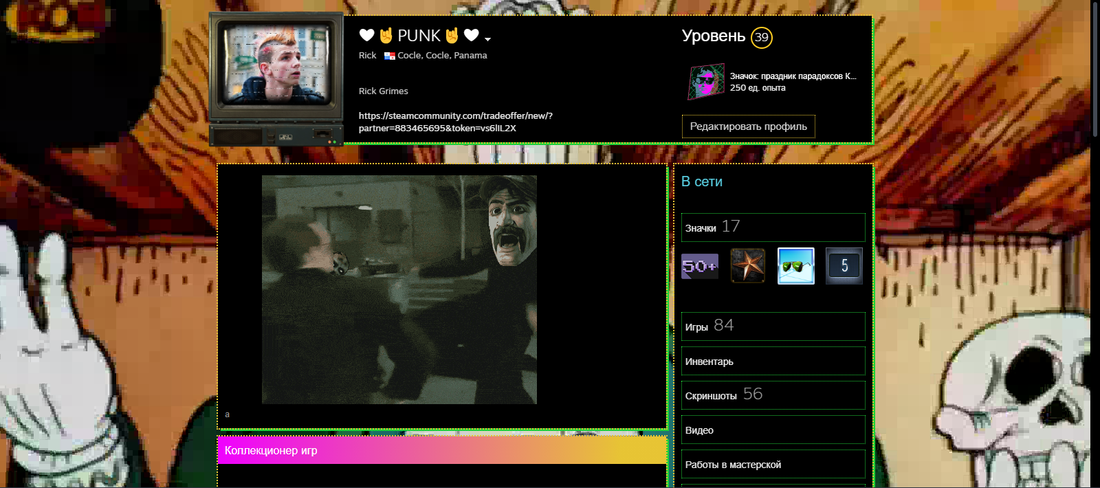Click the number 5 years badge icon
This screenshot has height=488, width=1100.
pos(844,266)
